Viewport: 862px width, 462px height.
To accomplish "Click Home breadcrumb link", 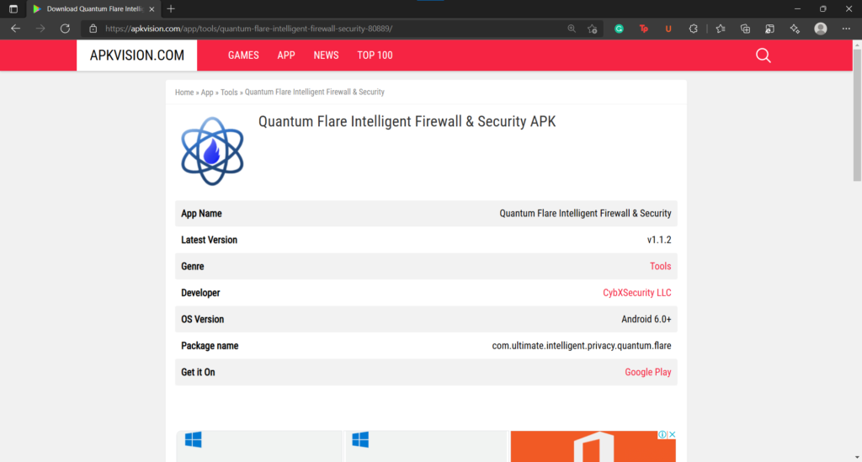I will coord(184,93).
